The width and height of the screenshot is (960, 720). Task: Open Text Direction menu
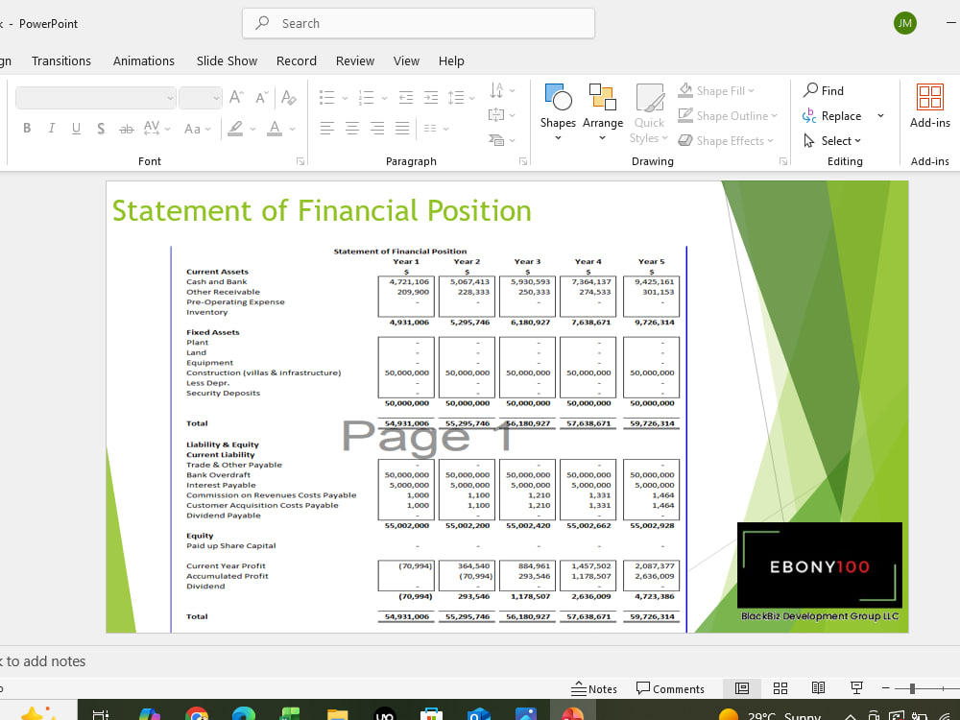pyautogui.click(x=502, y=90)
